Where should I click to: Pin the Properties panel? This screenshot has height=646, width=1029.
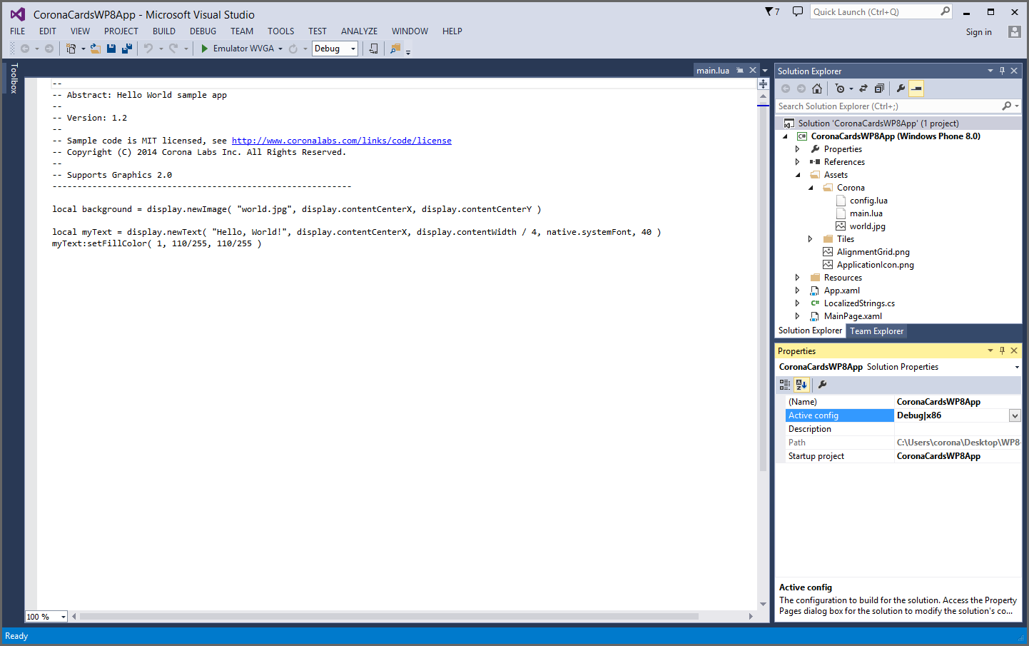pyautogui.click(x=1002, y=350)
